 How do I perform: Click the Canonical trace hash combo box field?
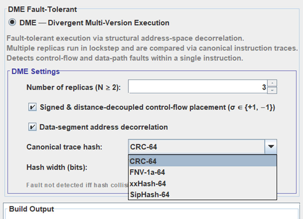coord(196,147)
